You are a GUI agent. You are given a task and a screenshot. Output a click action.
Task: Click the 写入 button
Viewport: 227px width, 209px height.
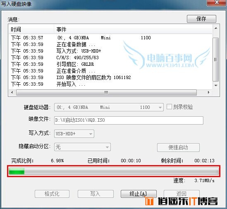click(96, 194)
